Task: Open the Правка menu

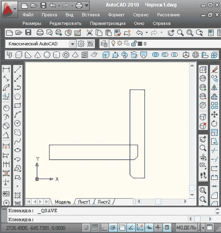Action: point(49,15)
